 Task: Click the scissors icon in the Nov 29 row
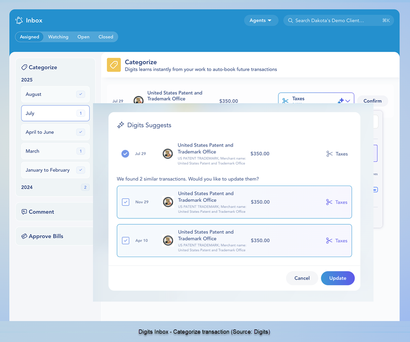point(329,202)
